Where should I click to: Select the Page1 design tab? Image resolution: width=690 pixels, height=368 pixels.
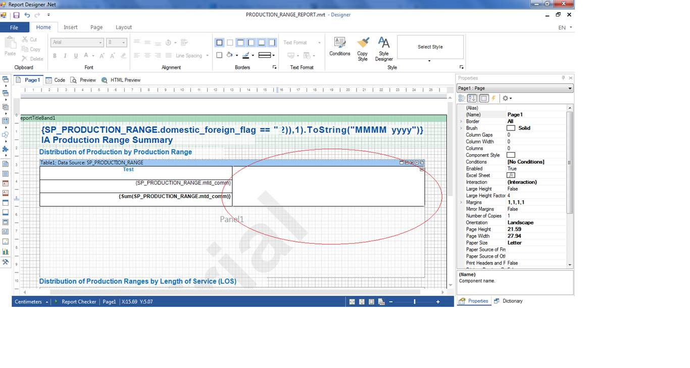coord(28,80)
